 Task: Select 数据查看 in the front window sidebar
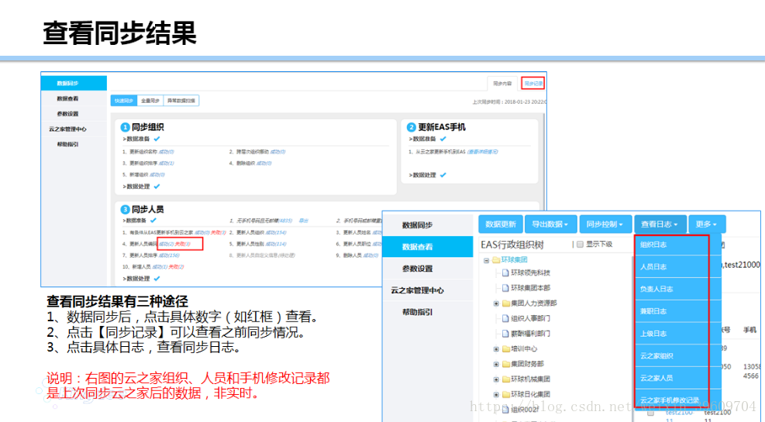(428, 247)
